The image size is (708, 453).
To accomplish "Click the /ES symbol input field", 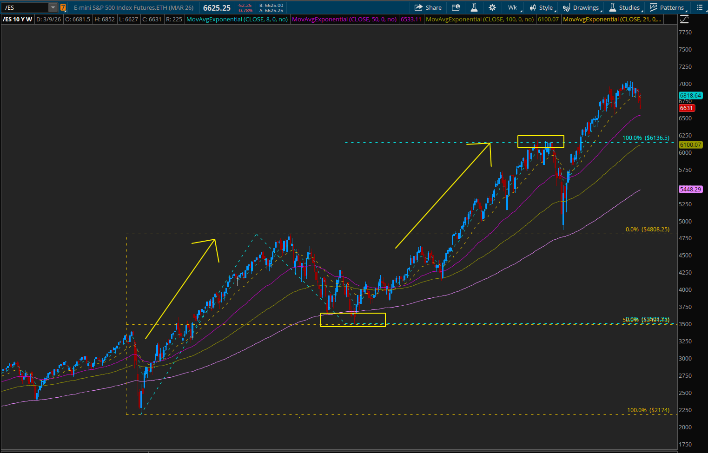I will (x=25, y=7).
